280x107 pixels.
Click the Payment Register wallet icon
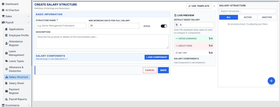coord(7,91)
